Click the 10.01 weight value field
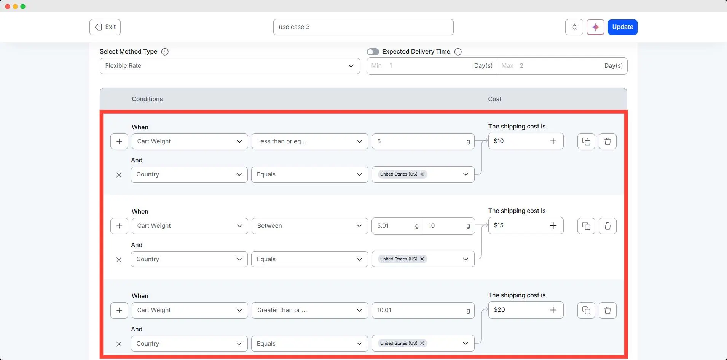The width and height of the screenshot is (727, 360). pos(419,310)
